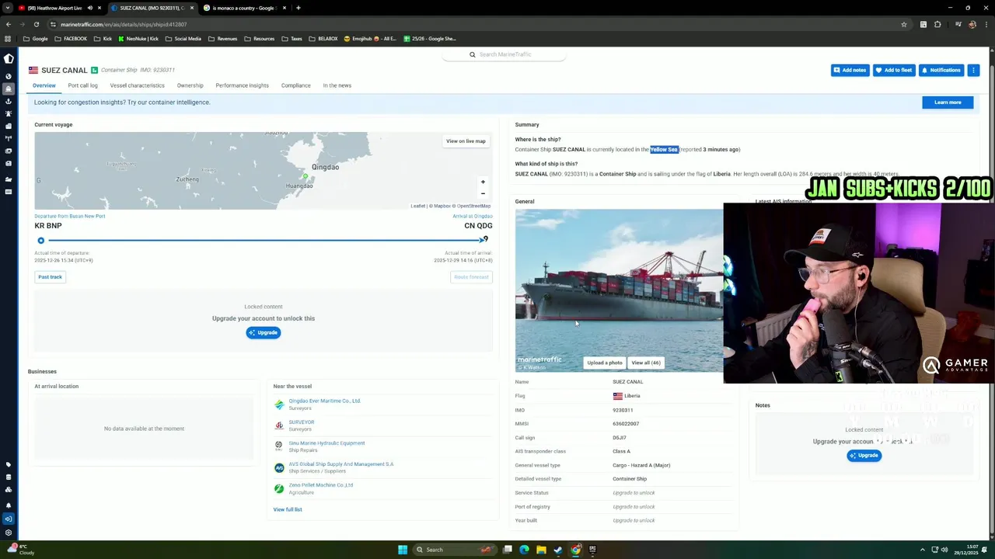
Task: Open the sidebar bell notifications icon
Action: coord(9,505)
